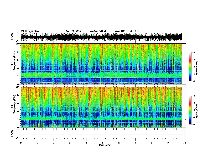
Task: Click the "ch.1(V)" waveform axis label
Action: click(x=12, y=37)
